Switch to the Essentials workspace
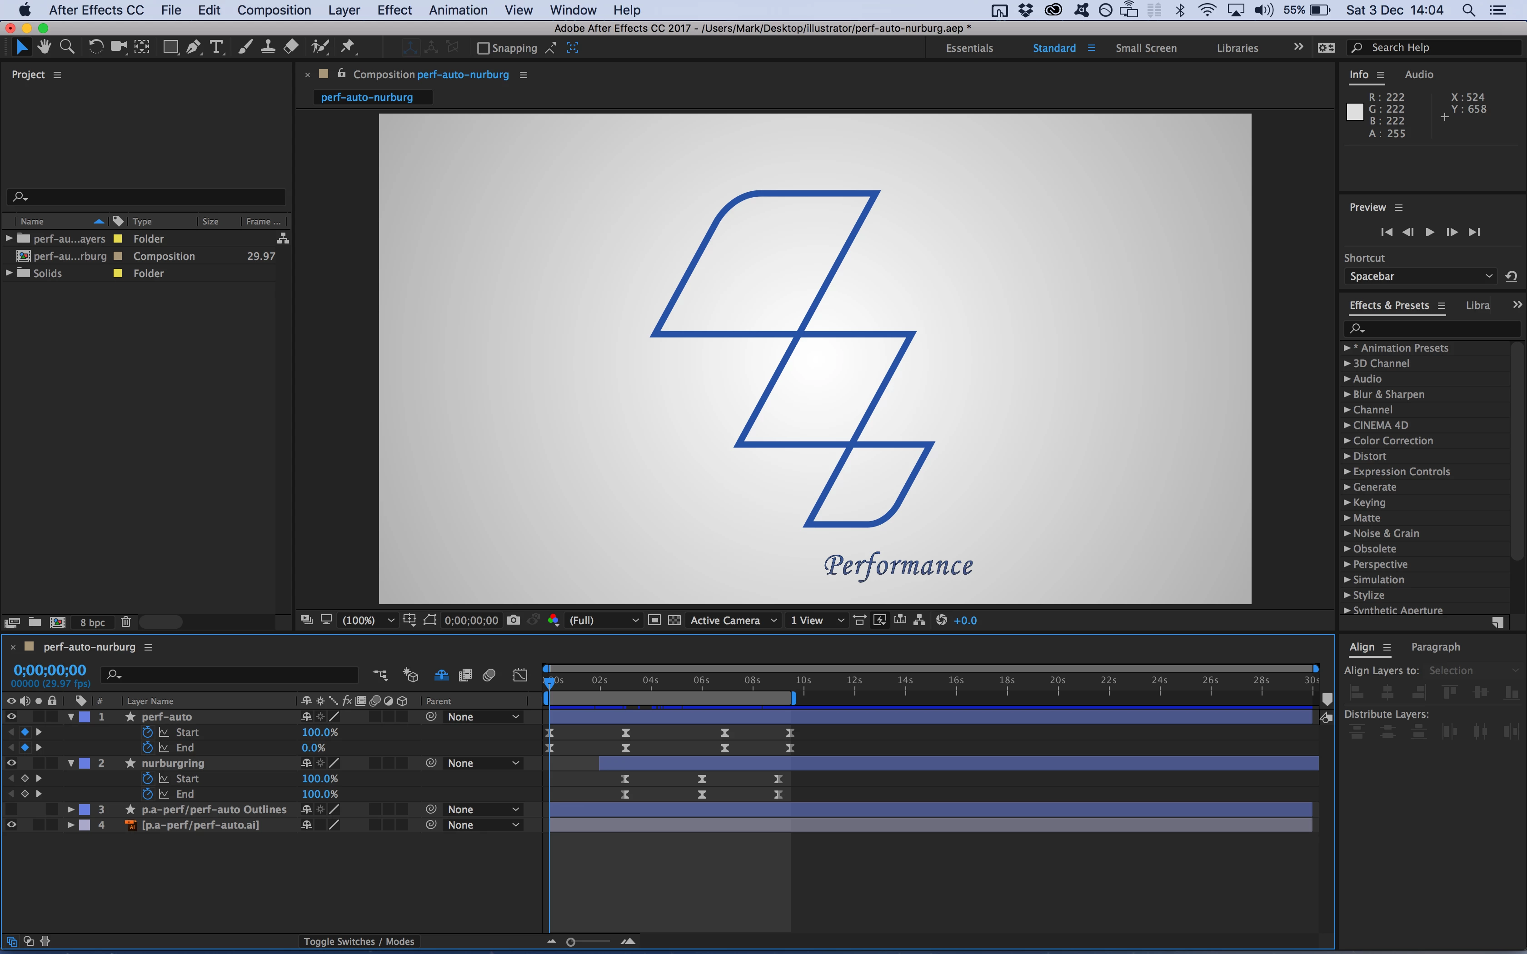 (969, 48)
